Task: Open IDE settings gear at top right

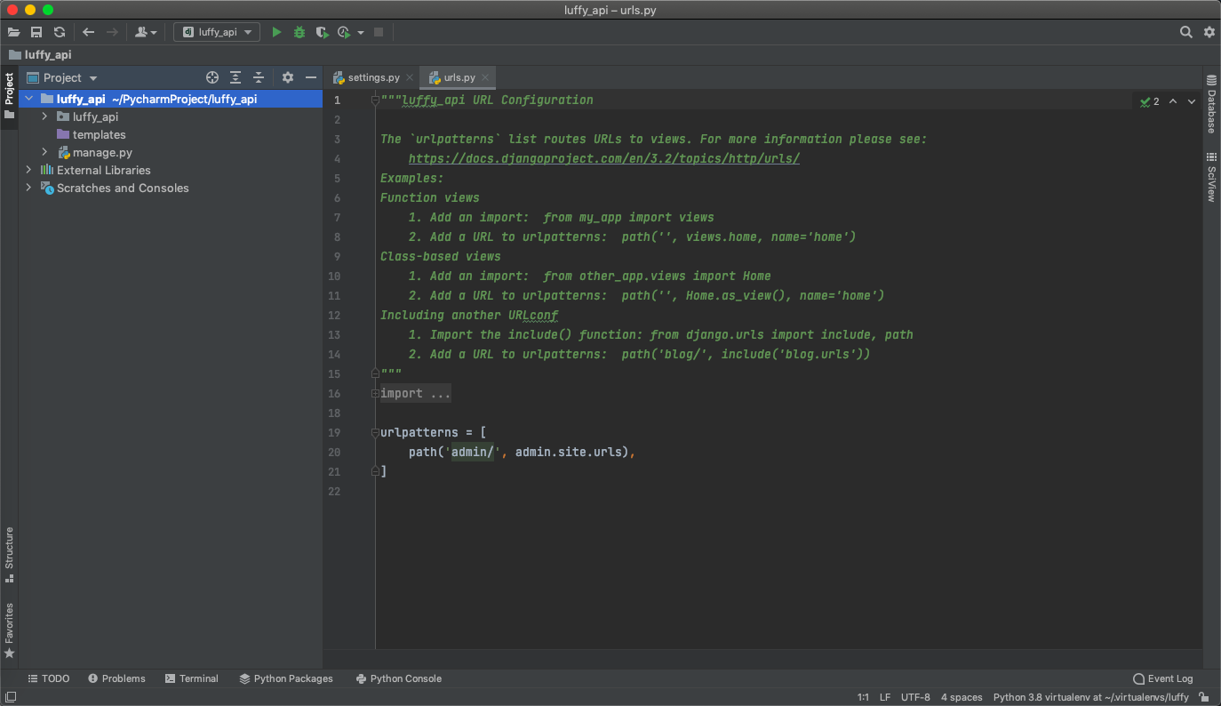Action: 1209,32
